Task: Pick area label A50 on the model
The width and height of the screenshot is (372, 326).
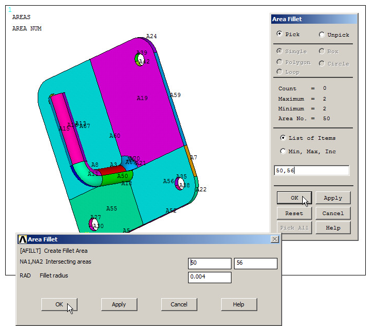Action: pyautogui.click(x=122, y=176)
